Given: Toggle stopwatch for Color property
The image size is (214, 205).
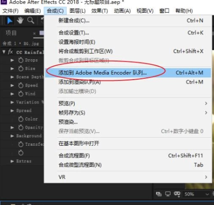Looking at the screenshot, I should (x=21, y=119).
